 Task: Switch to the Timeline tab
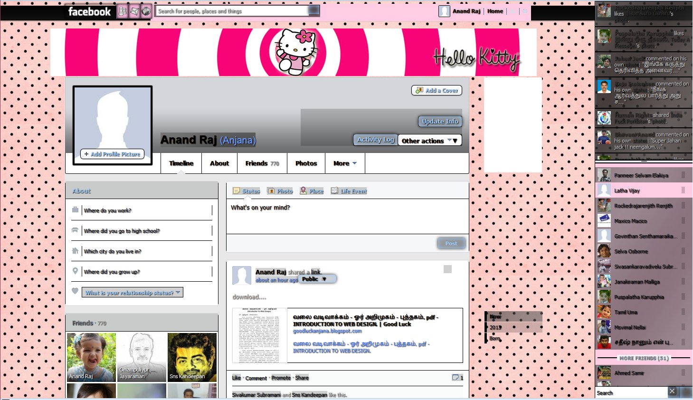coord(181,163)
